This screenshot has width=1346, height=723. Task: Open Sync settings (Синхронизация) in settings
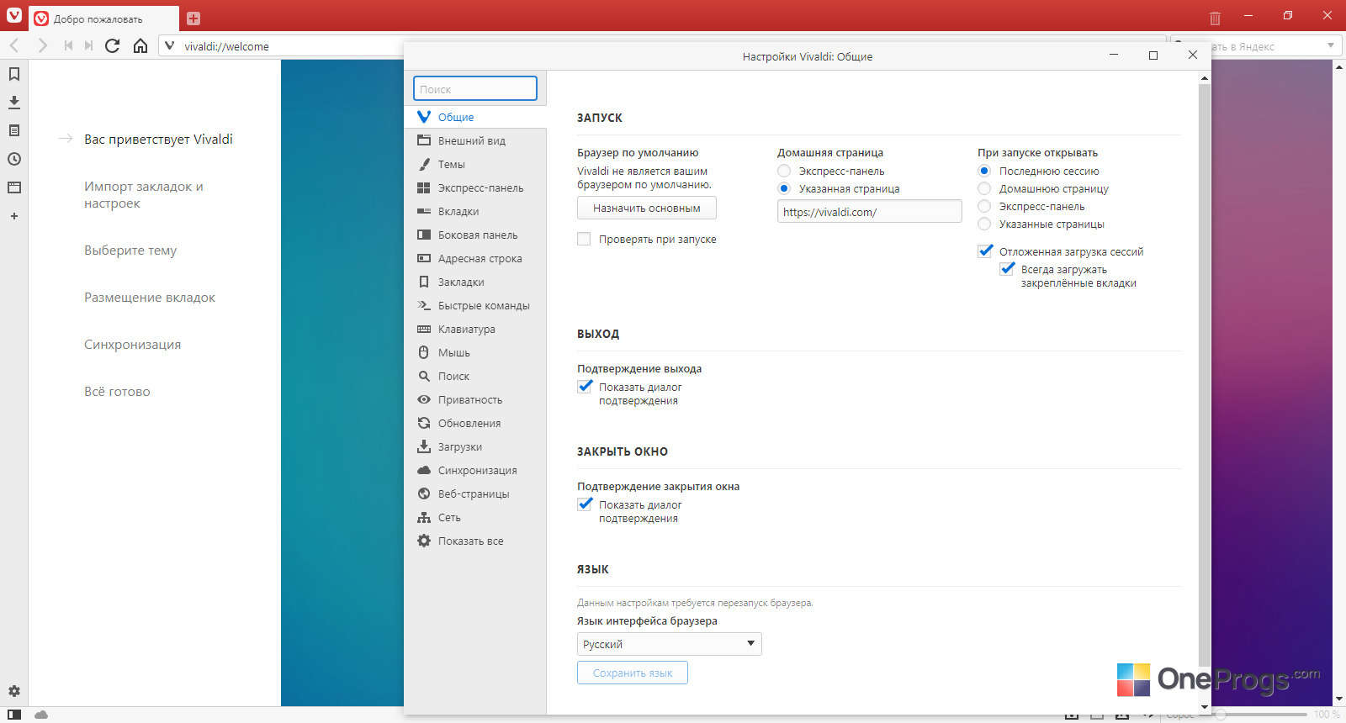475,470
